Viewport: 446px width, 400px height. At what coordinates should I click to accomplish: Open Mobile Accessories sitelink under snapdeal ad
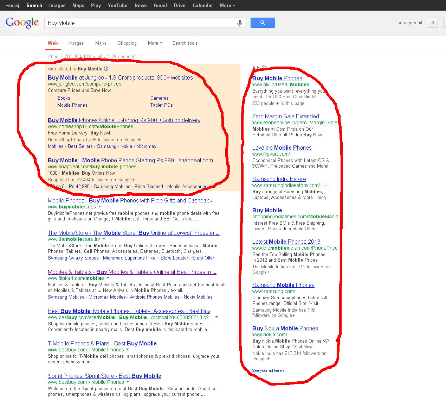pyautogui.click(x=187, y=186)
